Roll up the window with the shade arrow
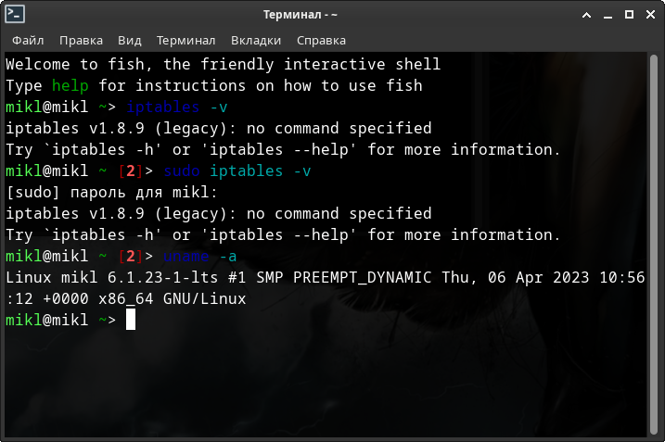The image size is (665, 442). point(587,15)
